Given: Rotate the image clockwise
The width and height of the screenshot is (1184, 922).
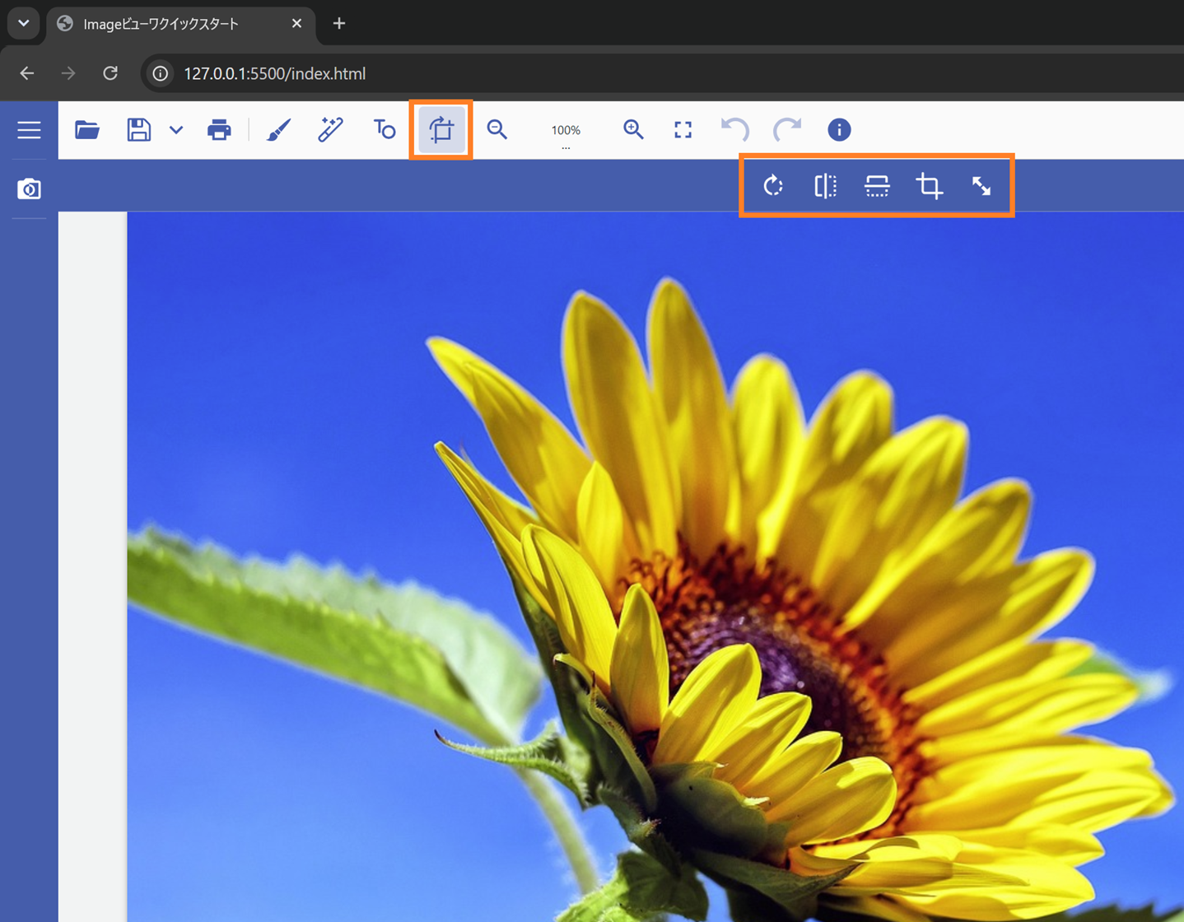Looking at the screenshot, I should pos(773,186).
